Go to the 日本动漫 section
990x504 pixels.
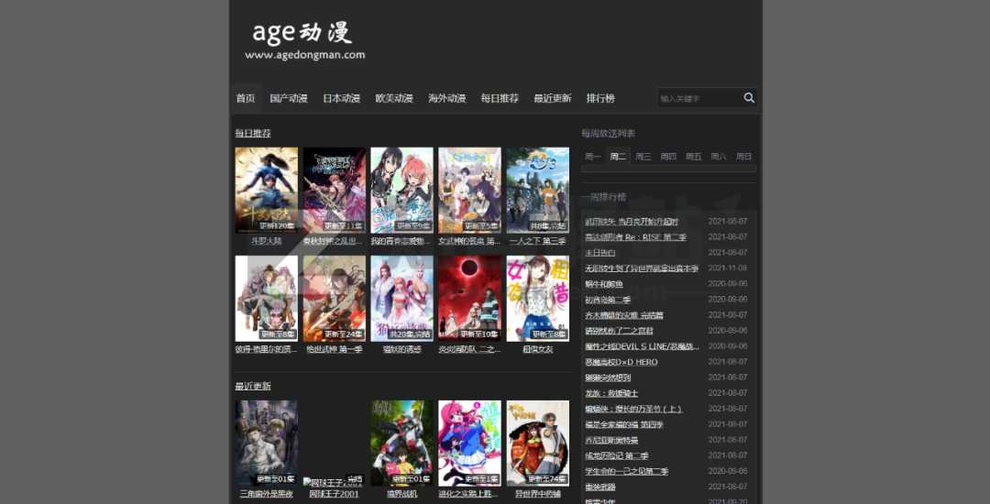pyautogui.click(x=341, y=98)
